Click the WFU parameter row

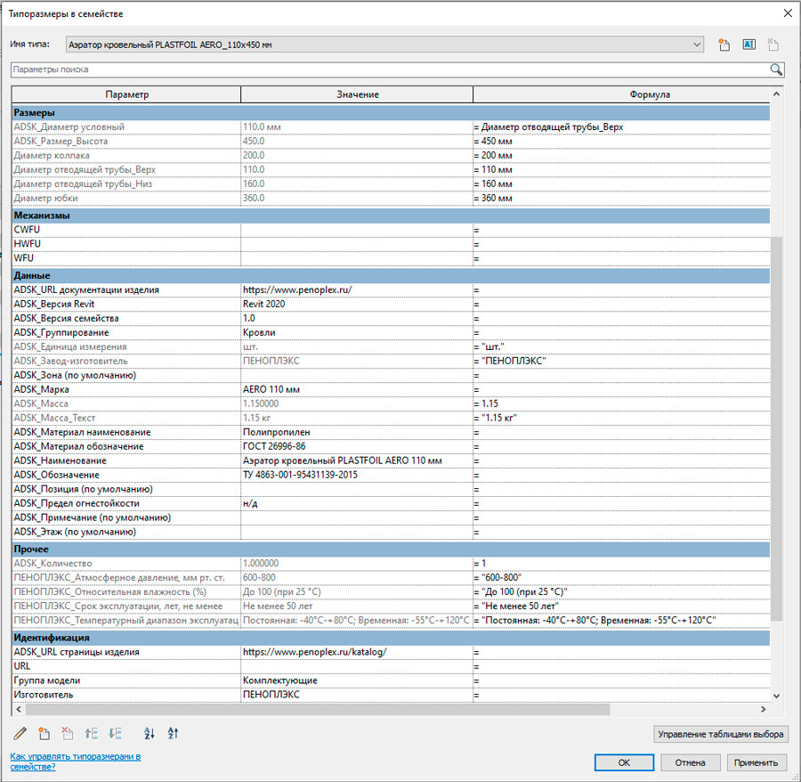pyautogui.click(x=391, y=258)
